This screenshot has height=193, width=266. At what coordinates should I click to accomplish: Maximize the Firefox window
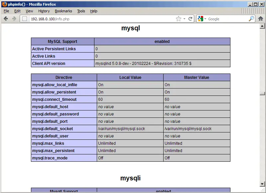click(x=255, y=4)
